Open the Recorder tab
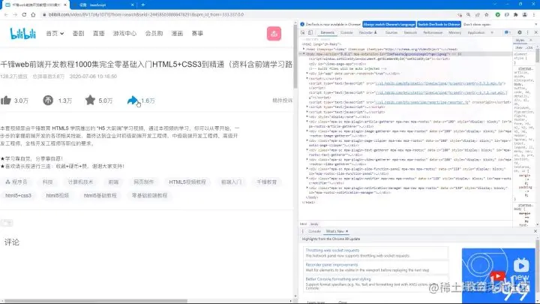540x304 pixels. coord(367,32)
